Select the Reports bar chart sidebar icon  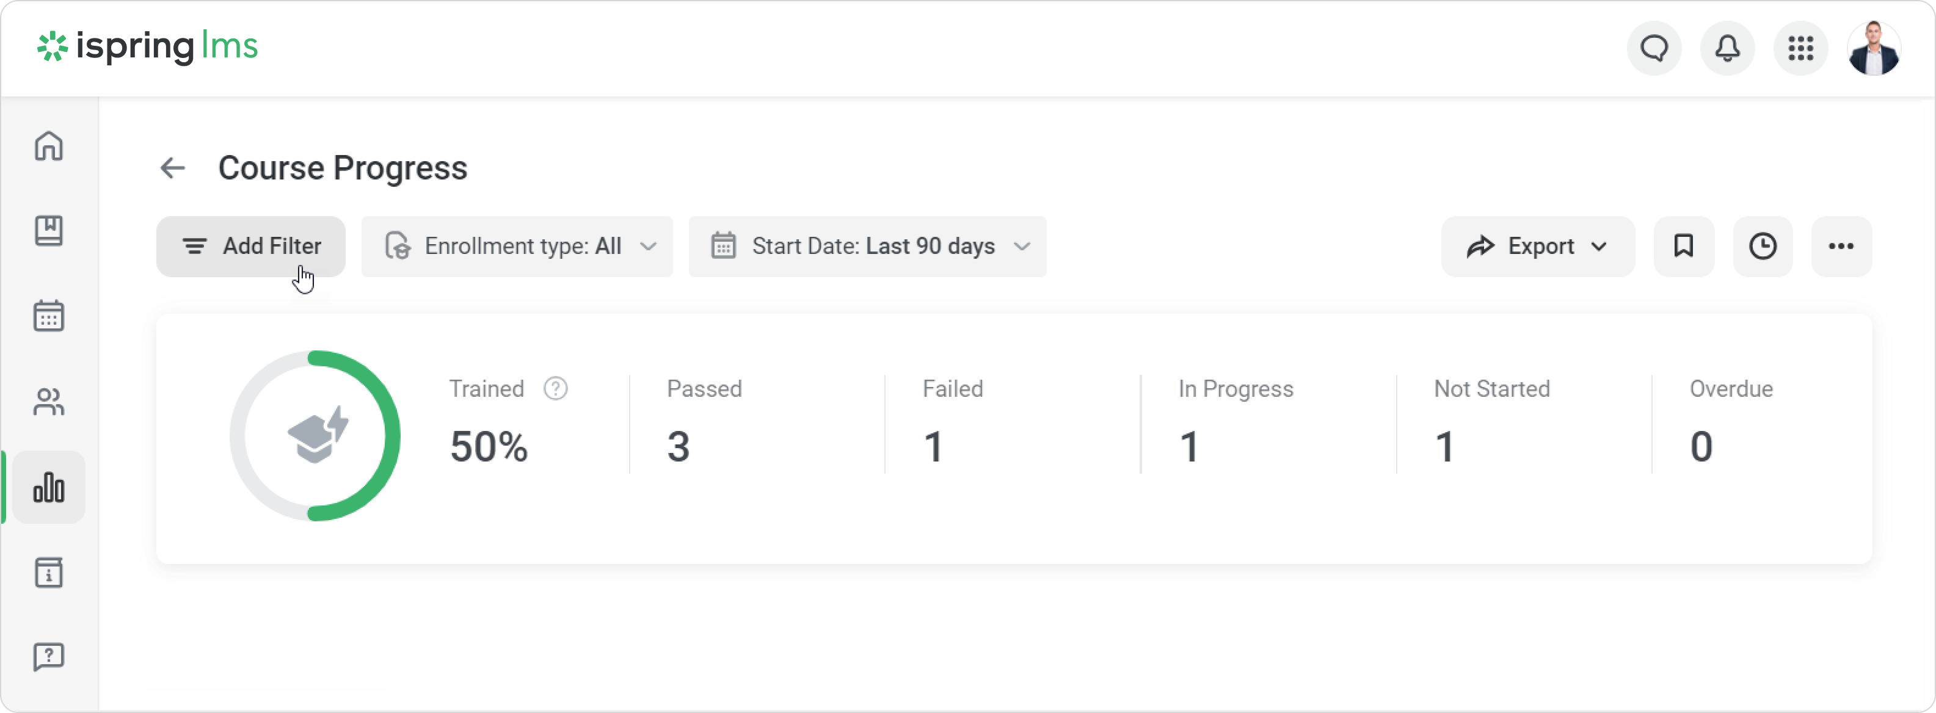point(49,488)
